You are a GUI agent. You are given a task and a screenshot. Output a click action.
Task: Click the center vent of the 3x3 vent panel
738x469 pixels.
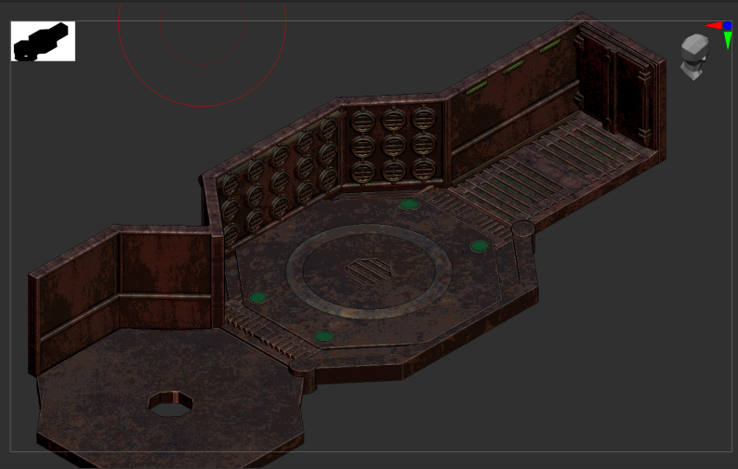(x=394, y=145)
